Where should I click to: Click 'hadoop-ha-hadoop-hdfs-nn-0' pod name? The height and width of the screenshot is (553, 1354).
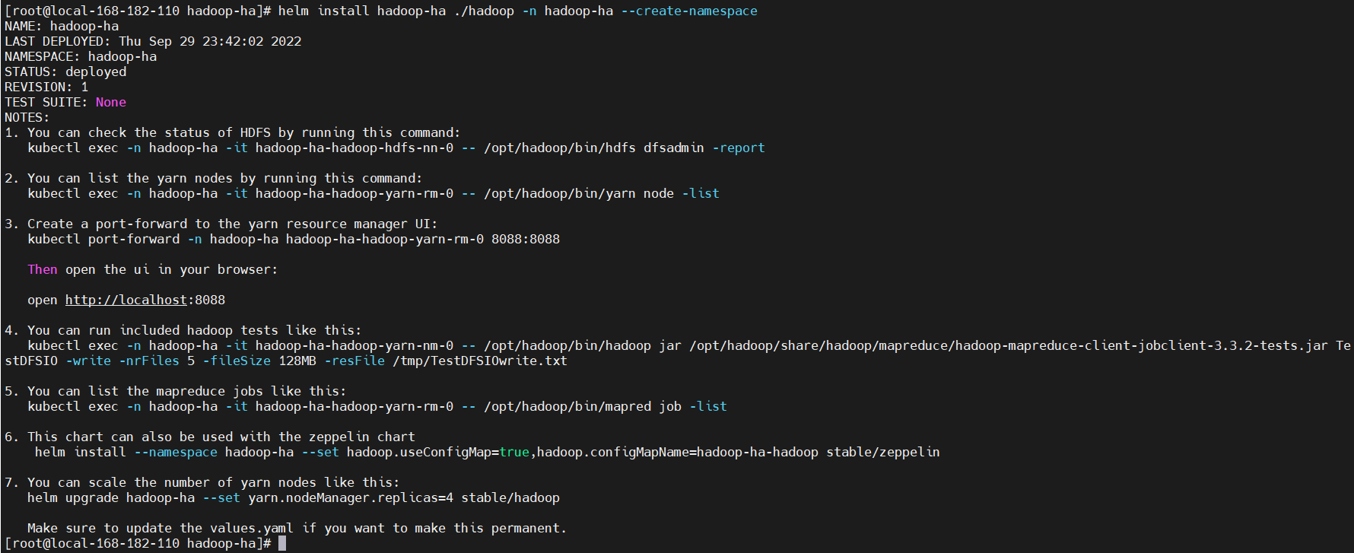click(354, 148)
